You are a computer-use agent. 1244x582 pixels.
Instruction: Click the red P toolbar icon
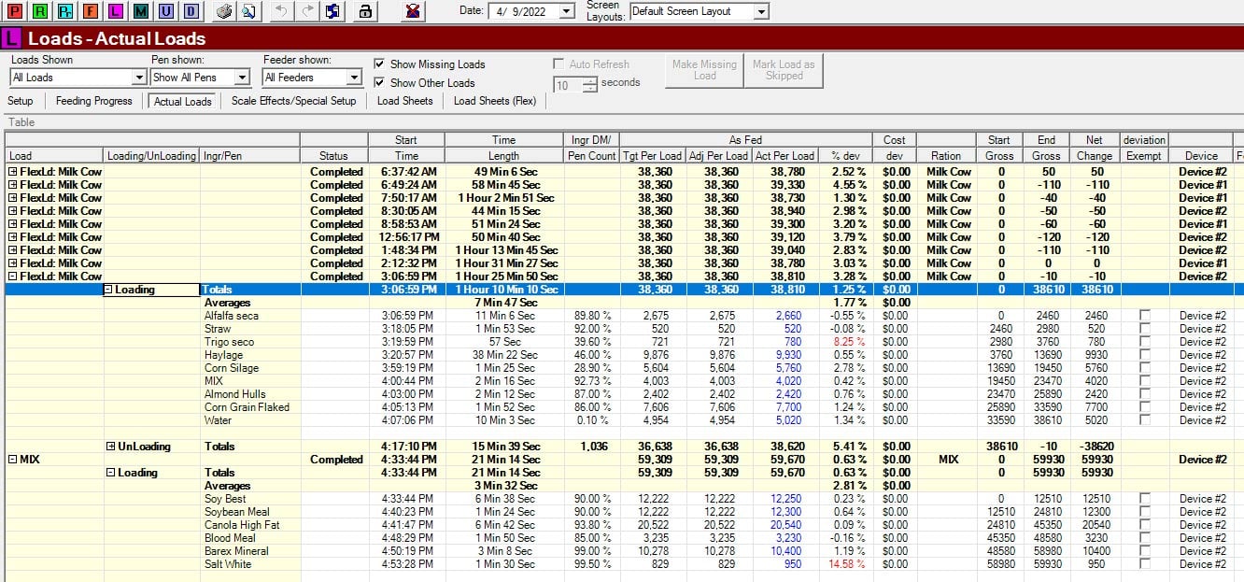coord(15,12)
